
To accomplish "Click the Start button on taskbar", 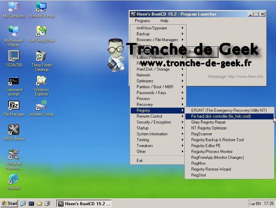I will [9, 204].
